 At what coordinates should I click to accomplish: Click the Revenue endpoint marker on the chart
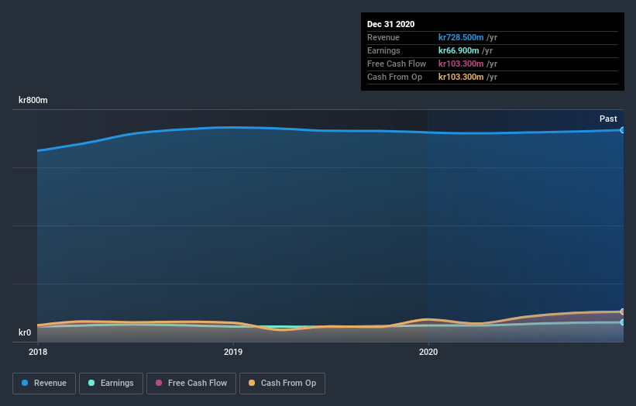[622, 130]
